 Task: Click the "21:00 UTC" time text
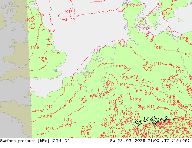tap(158, 141)
